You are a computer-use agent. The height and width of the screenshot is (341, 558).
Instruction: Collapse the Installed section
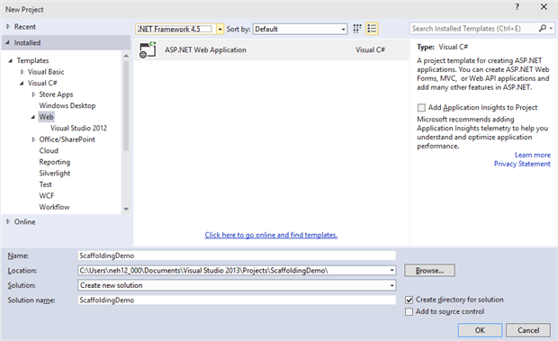click(8, 42)
